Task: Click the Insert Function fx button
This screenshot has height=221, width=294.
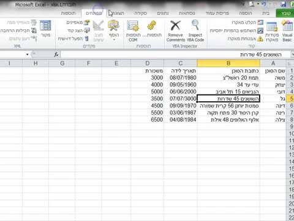Action: point(56,55)
